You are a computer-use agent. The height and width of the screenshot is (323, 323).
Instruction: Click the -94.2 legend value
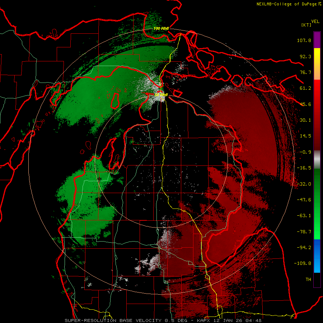point(304,248)
